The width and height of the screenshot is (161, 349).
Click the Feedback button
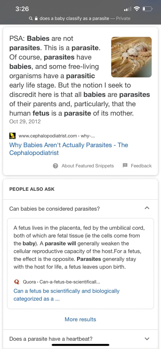141,166
